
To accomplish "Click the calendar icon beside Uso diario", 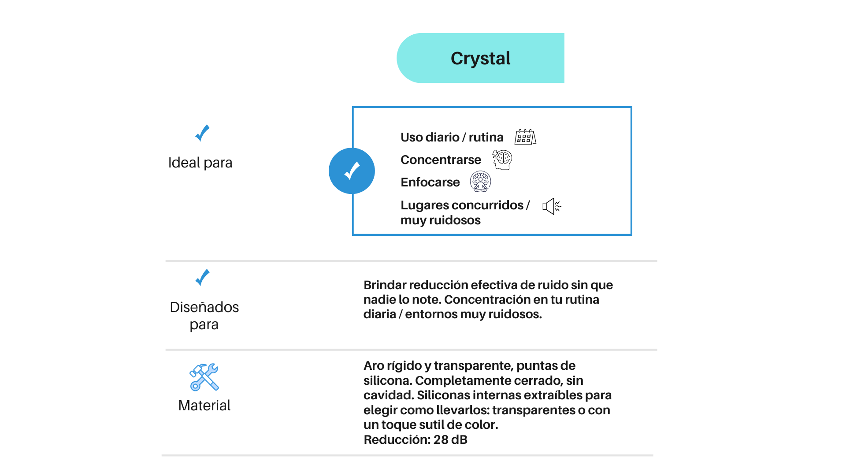I will click(525, 137).
